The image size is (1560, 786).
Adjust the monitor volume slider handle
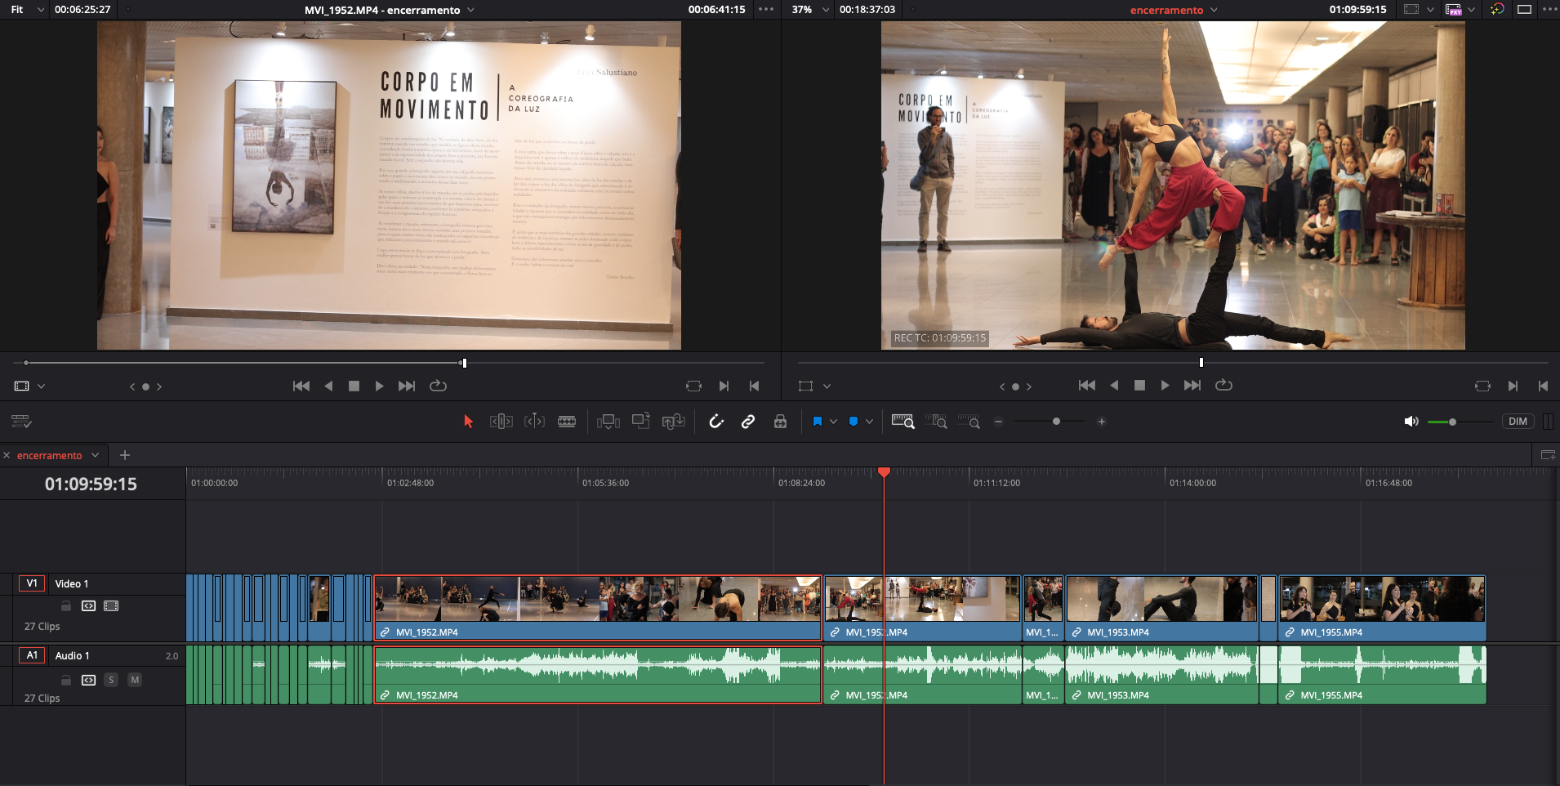(1452, 422)
